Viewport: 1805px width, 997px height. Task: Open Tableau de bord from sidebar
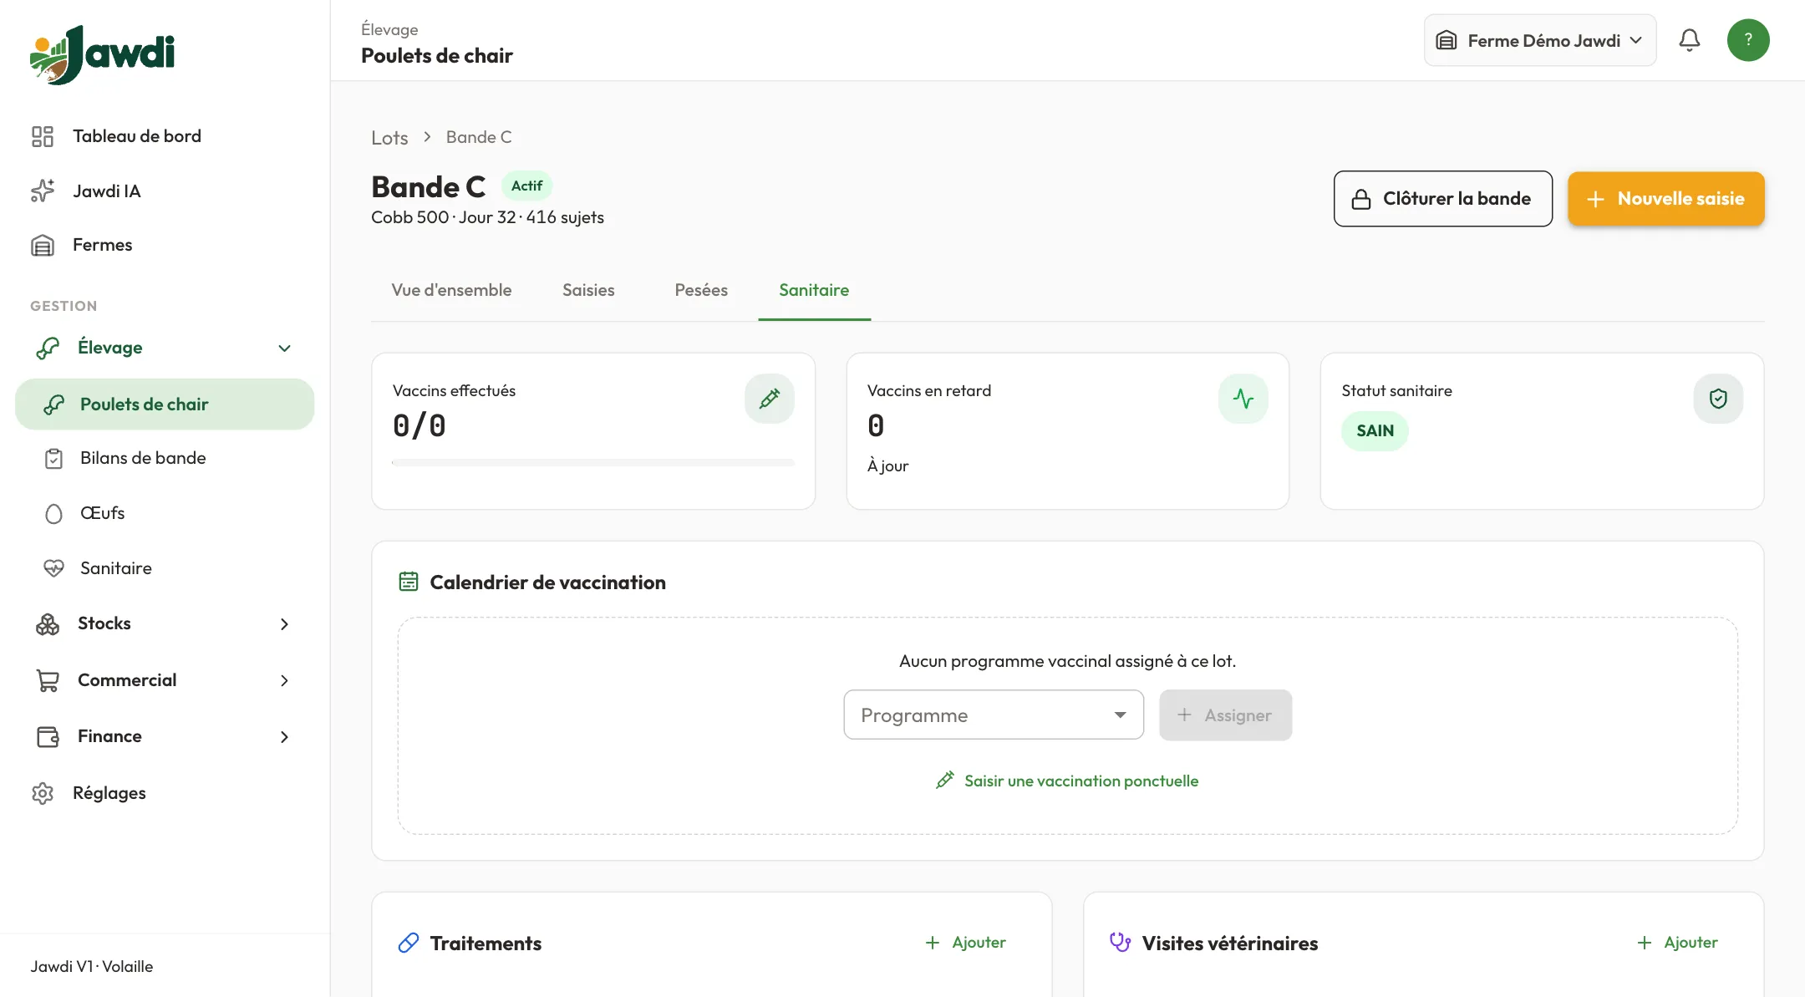[165, 136]
